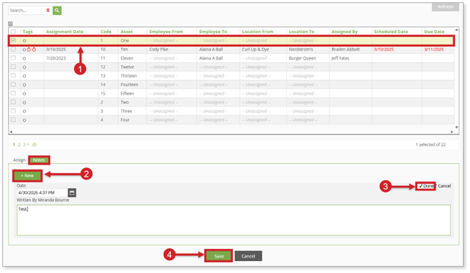
Task: Click the grid scroll up arrow
Action: (x=457, y=30)
